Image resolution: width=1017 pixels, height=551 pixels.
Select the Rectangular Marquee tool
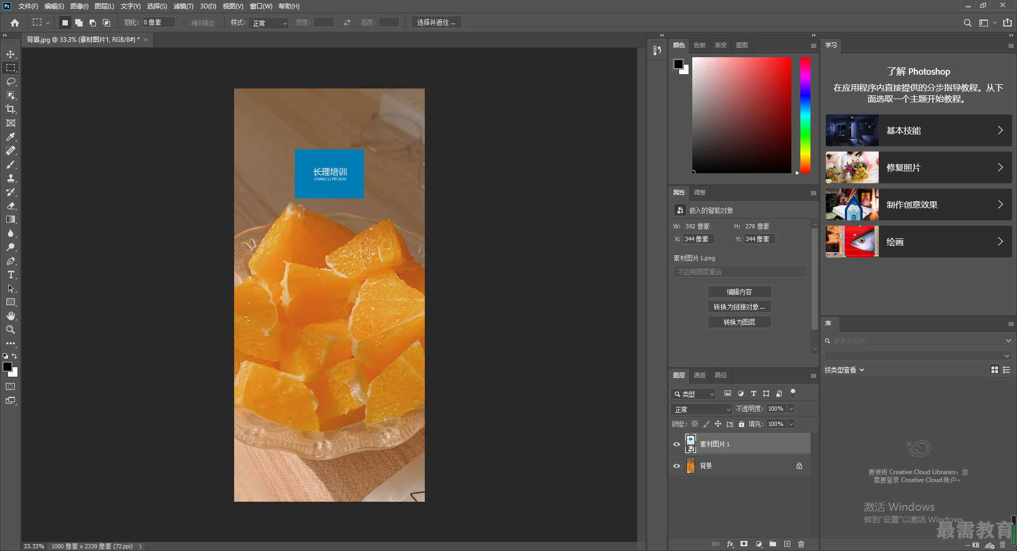tap(11, 68)
